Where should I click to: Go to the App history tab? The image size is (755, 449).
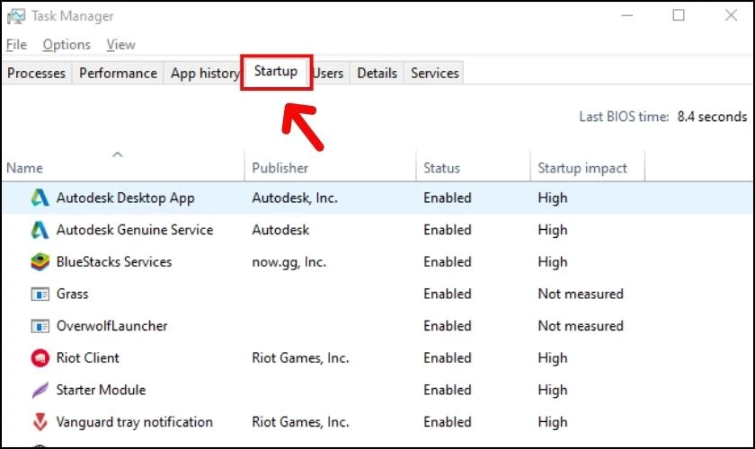(204, 74)
